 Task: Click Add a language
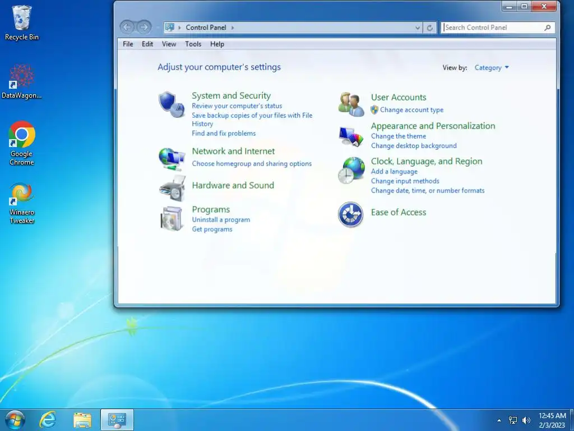coord(394,171)
